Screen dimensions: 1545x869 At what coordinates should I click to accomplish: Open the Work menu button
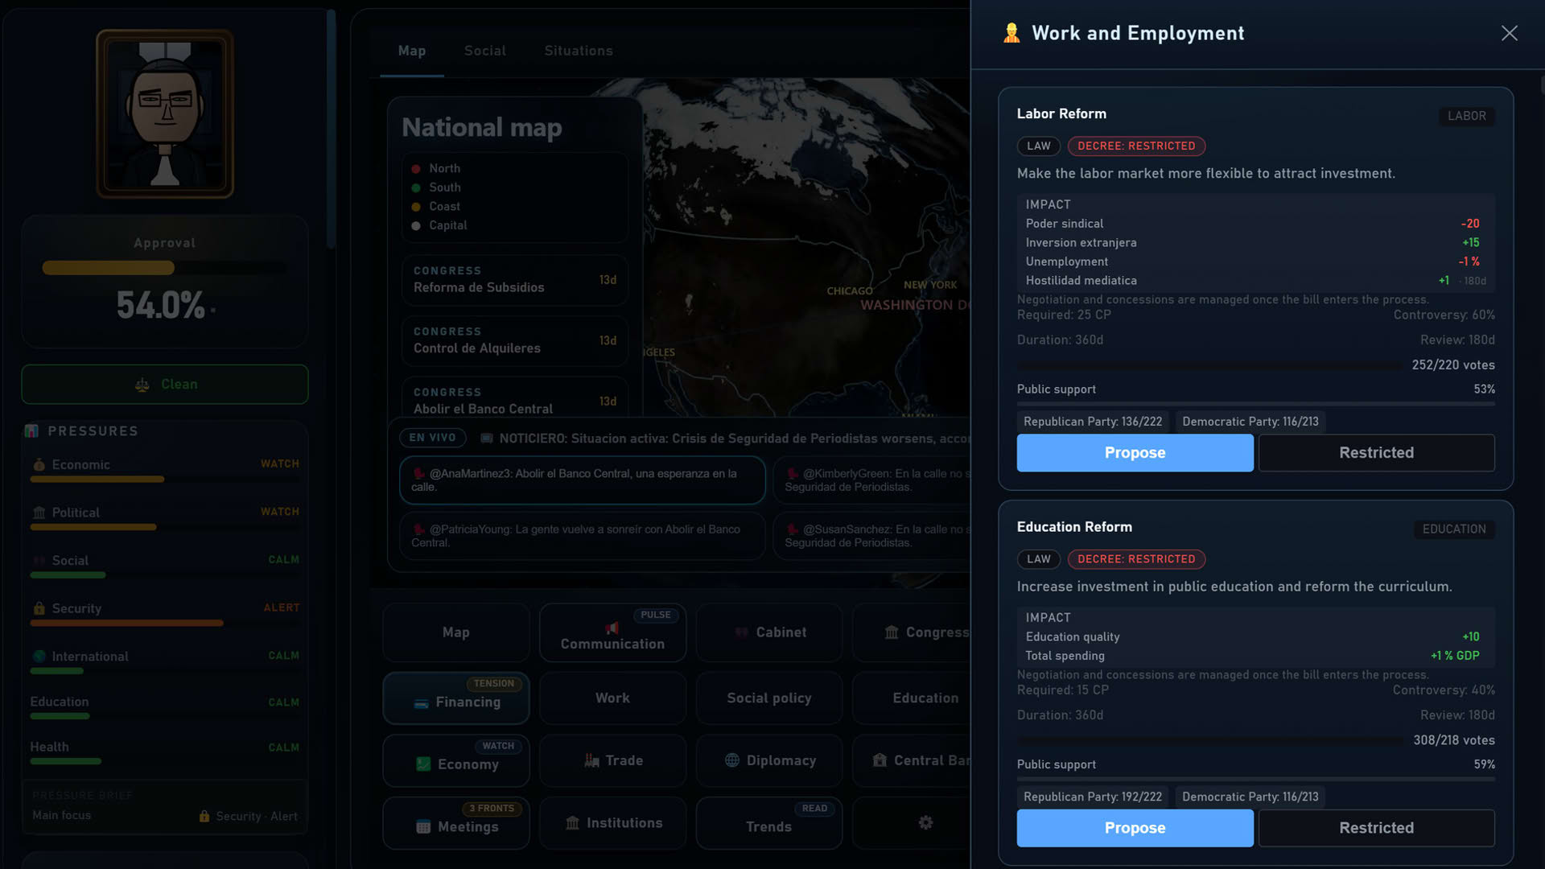click(x=612, y=698)
